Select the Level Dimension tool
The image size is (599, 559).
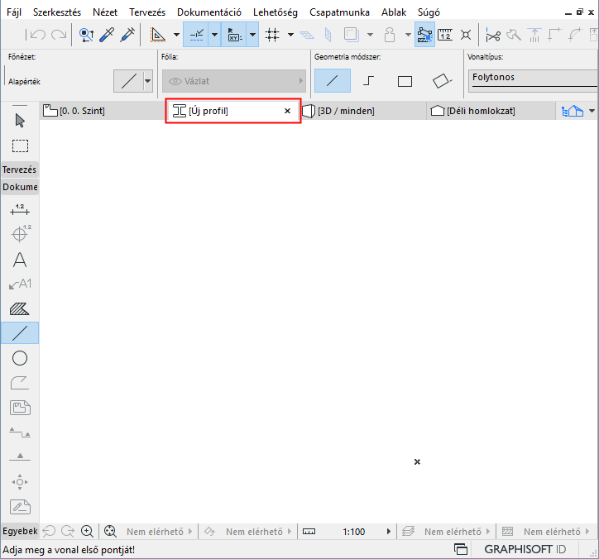pyautogui.click(x=20, y=233)
